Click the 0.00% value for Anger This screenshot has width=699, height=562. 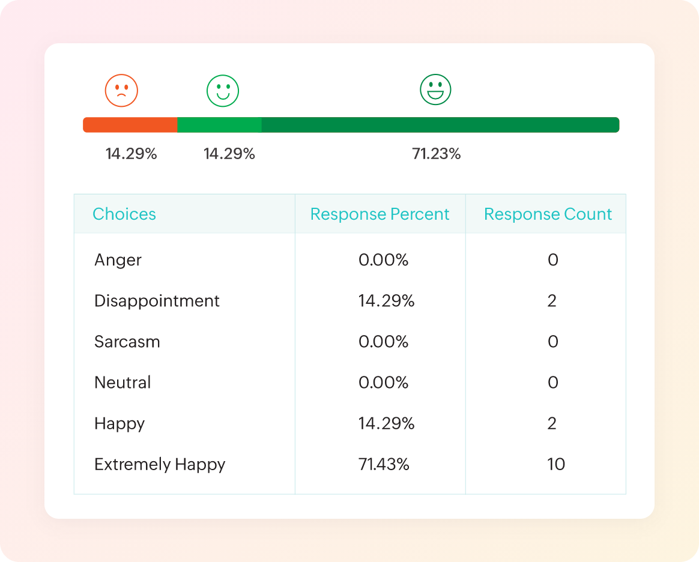point(383,260)
